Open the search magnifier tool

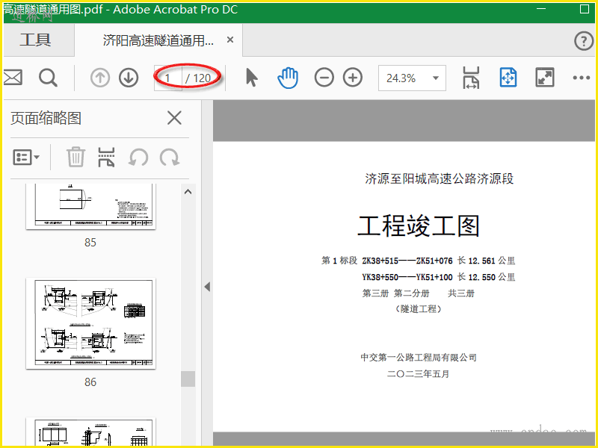point(48,78)
